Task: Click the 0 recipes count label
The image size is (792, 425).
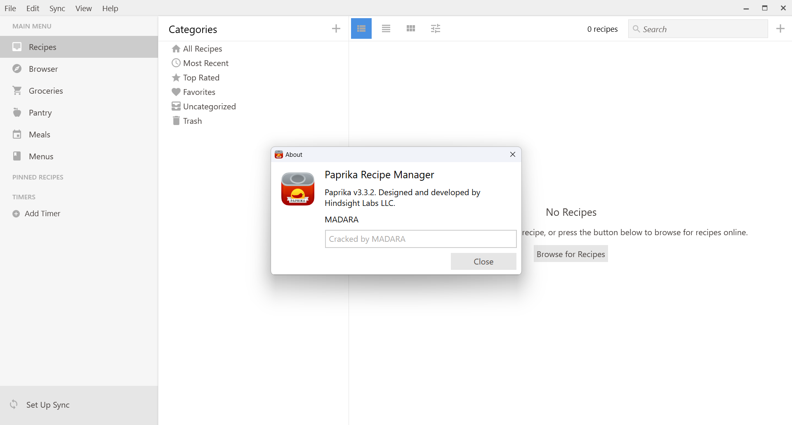Action: pos(602,29)
